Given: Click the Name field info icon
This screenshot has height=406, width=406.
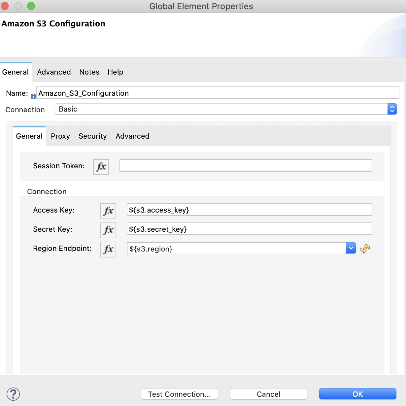Looking at the screenshot, I should pyautogui.click(x=33, y=96).
